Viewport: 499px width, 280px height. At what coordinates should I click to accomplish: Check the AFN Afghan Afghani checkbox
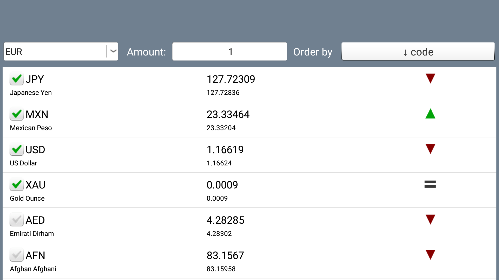point(16,255)
